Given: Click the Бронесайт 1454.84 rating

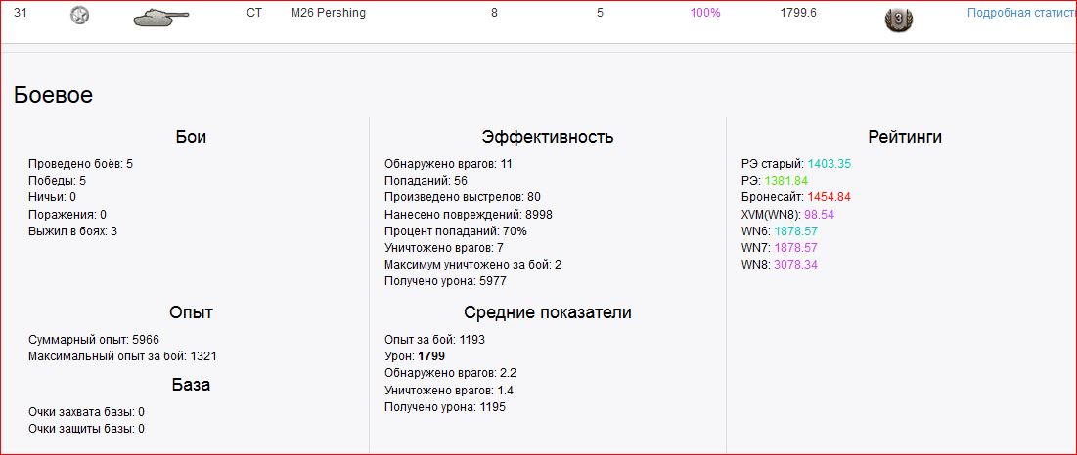Looking at the screenshot, I should click(x=796, y=197).
